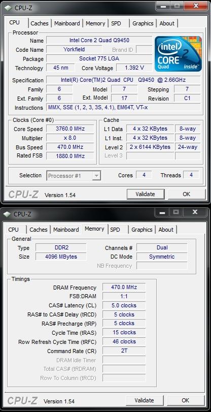Click Channels # value Dual
The width and height of the screenshot is (211, 412).
pyautogui.click(x=162, y=247)
